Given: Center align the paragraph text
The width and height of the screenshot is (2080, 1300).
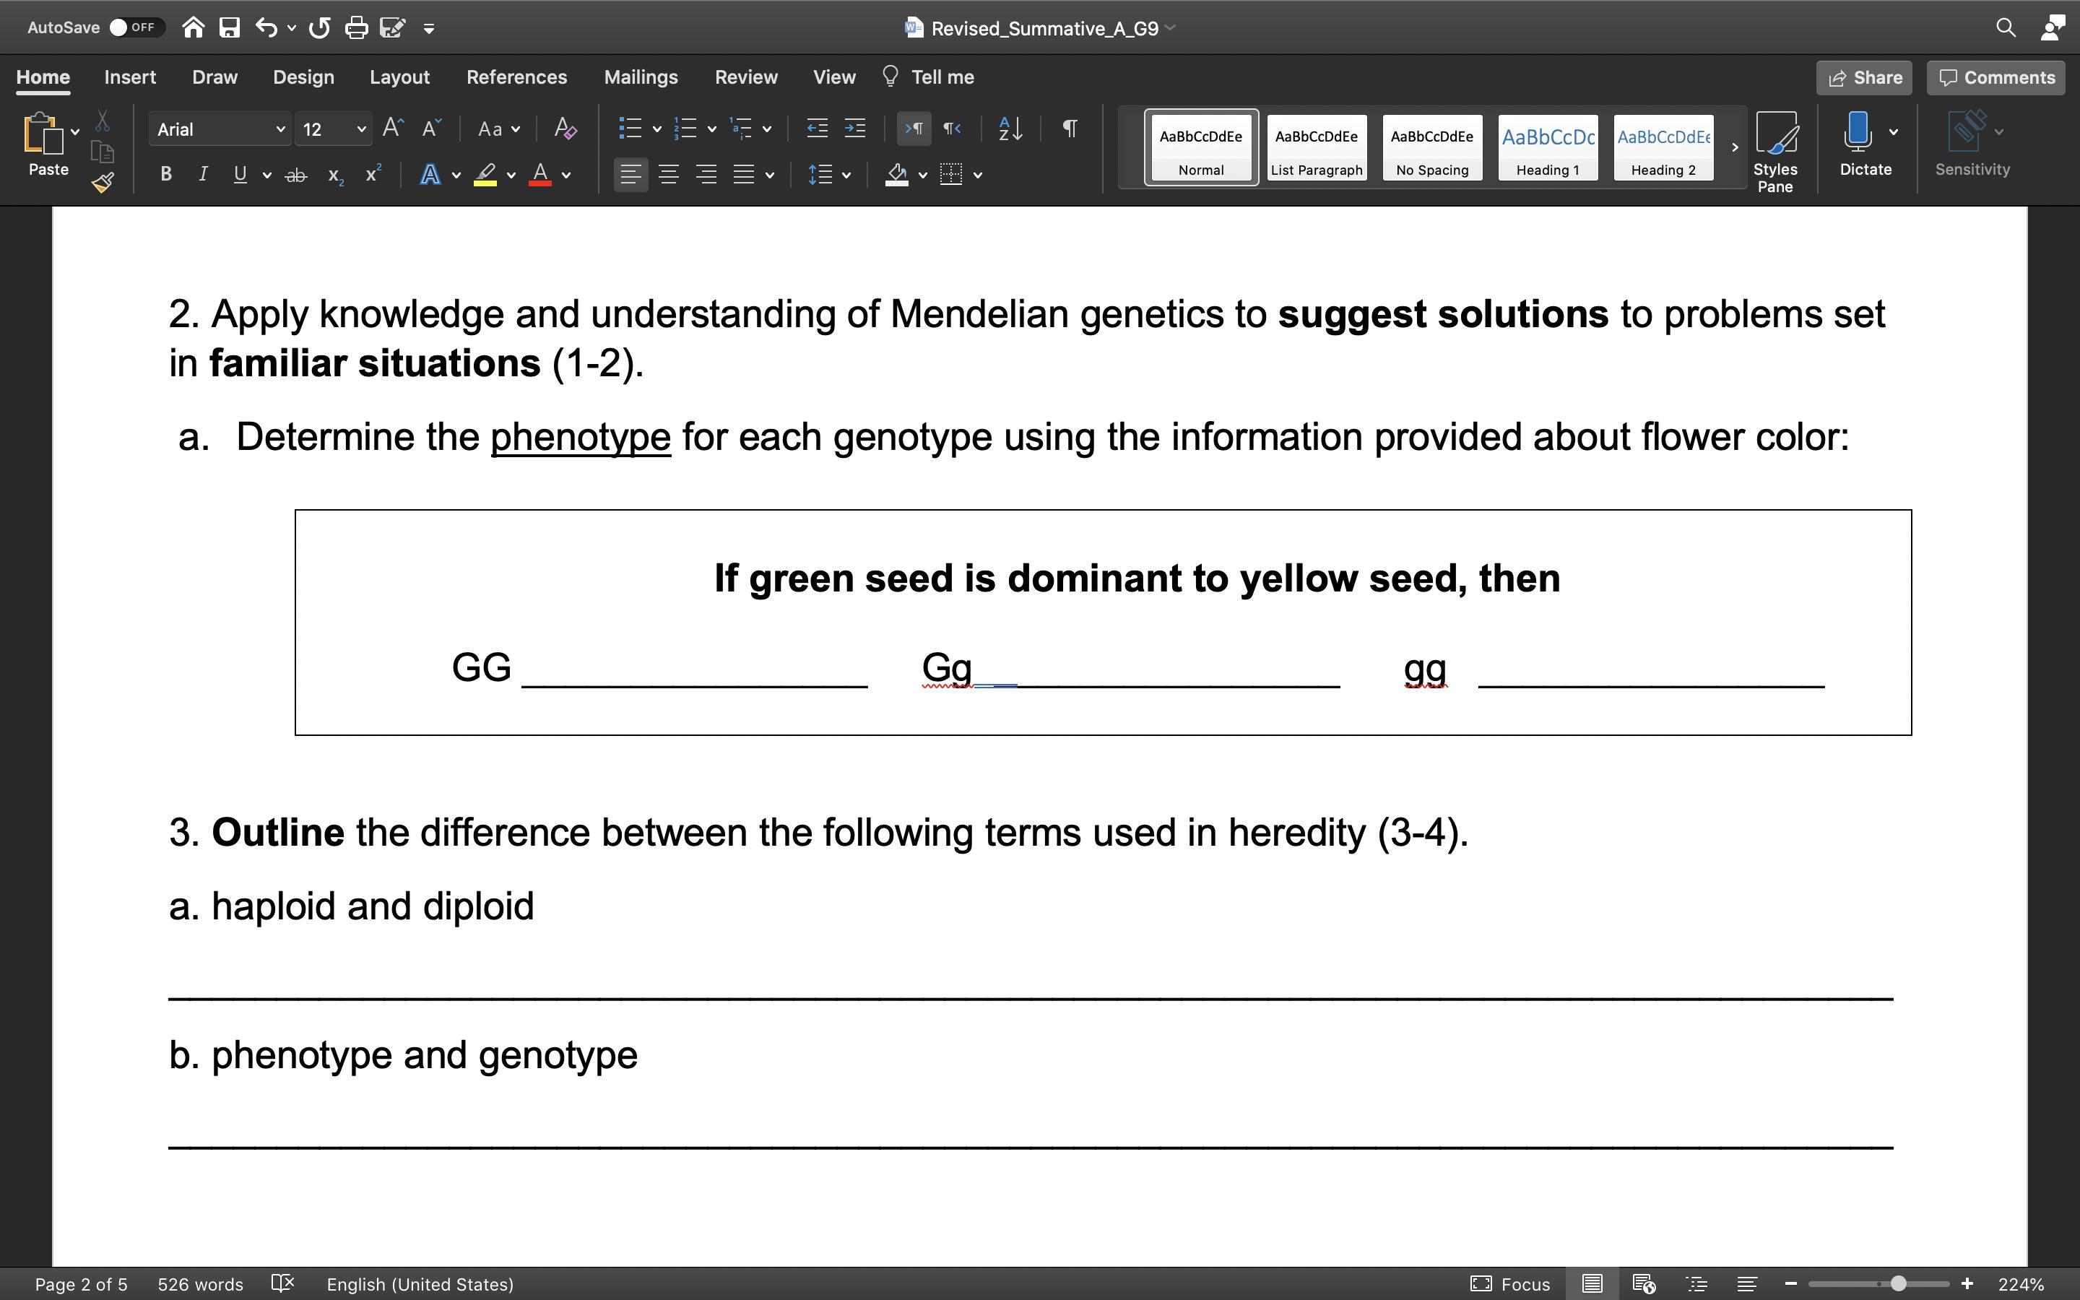Looking at the screenshot, I should [669, 175].
